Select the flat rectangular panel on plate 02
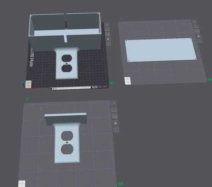The height and width of the screenshot is (187, 212). 160,50
